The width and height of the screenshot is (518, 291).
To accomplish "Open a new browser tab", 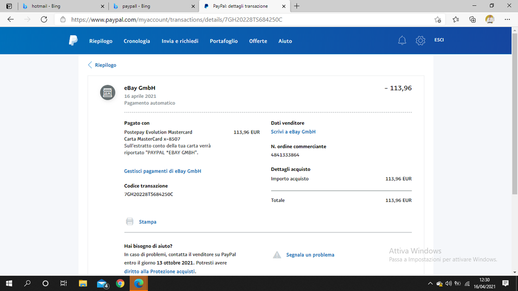I will coord(297,6).
